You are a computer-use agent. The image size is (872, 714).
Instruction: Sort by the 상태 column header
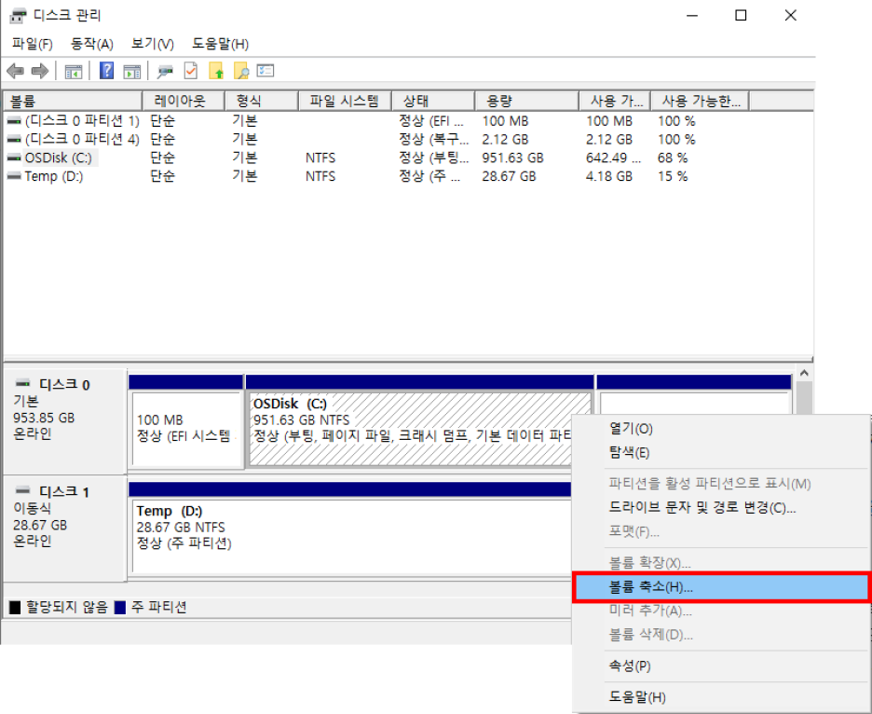tap(433, 101)
